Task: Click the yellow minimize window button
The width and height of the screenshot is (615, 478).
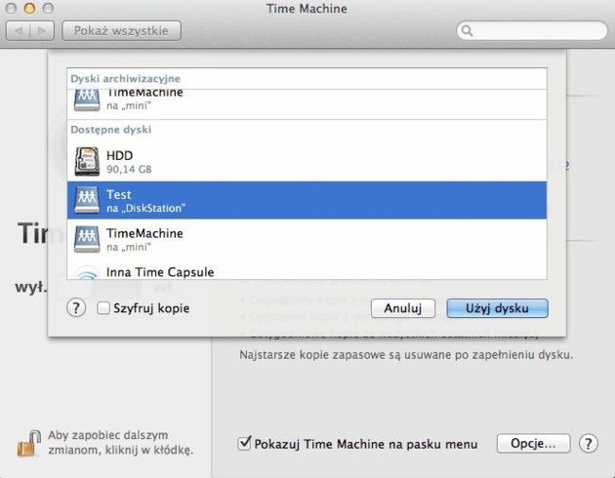Action: tap(29, 8)
